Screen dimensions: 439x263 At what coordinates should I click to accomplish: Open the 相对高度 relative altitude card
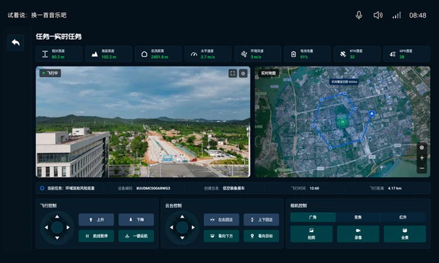pyautogui.click(x=59, y=54)
